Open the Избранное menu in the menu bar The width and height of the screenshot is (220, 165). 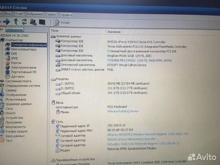coord(35,14)
